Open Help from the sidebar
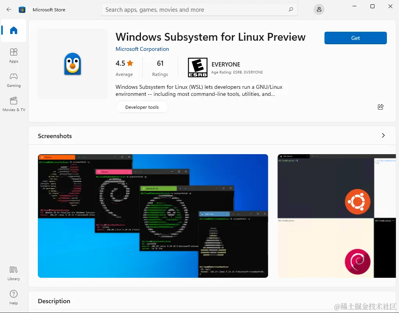This screenshot has width=399, height=313. pos(14,297)
